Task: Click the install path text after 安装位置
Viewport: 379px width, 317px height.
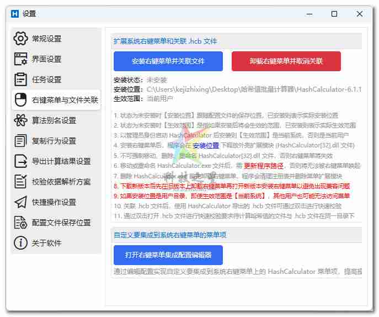Action: click(254, 89)
